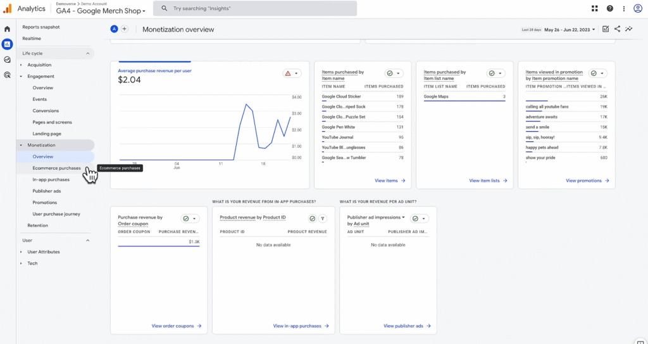
Task: Open the Conversions report
Action: coord(46,111)
